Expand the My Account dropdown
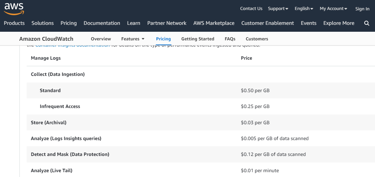Image resolution: width=375 pixels, height=177 pixels. tap(333, 9)
